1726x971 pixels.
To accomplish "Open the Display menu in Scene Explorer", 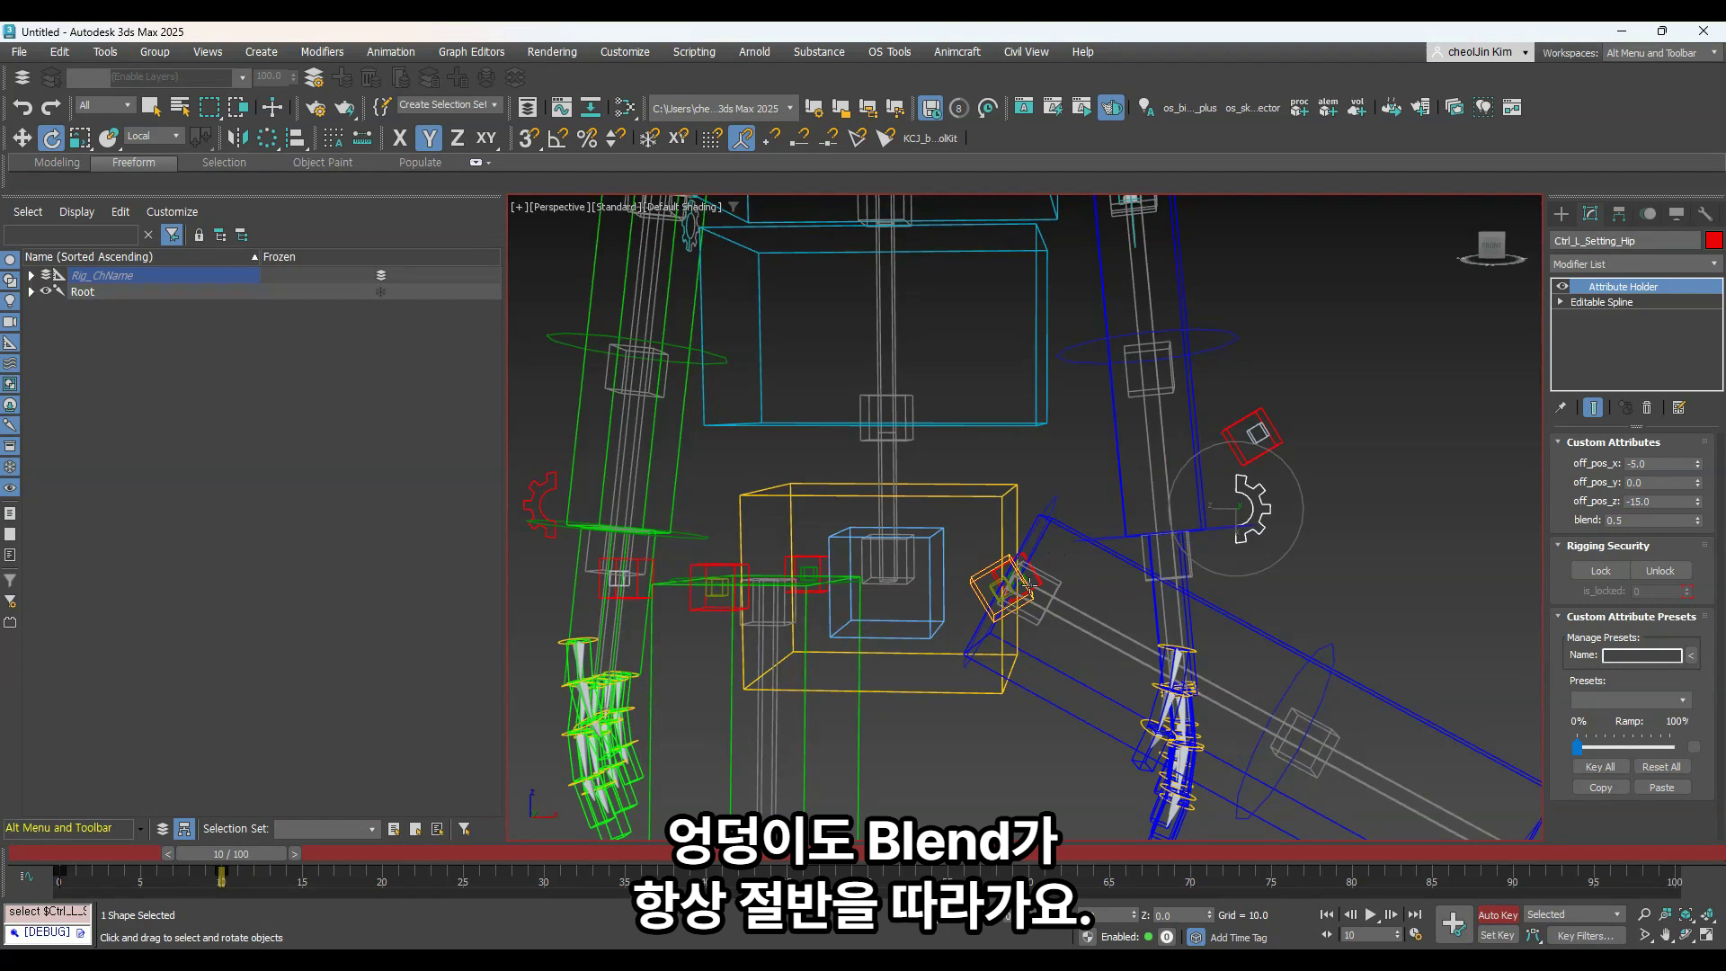I will (x=76, y=212).
